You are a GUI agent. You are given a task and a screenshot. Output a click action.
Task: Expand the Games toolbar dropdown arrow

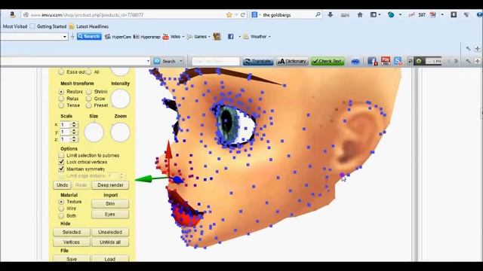click(x=209, y=37)
